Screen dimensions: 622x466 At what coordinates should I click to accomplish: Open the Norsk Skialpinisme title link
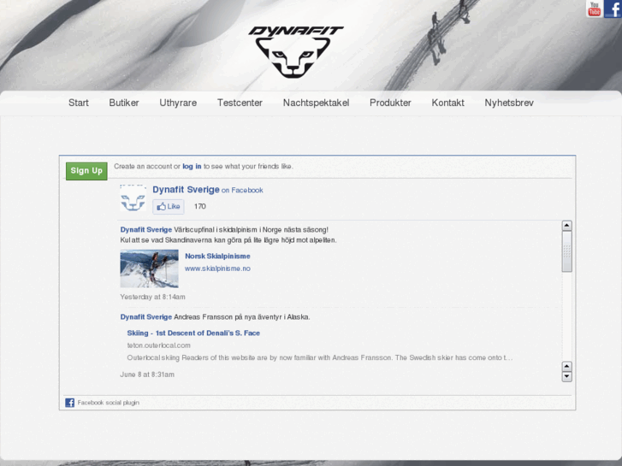pyautogui.click(x=217, y=257)
